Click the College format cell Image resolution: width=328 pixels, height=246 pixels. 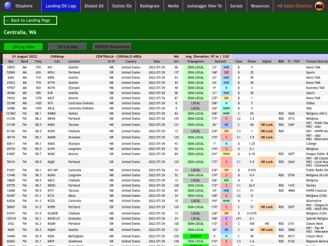[311, 144]
